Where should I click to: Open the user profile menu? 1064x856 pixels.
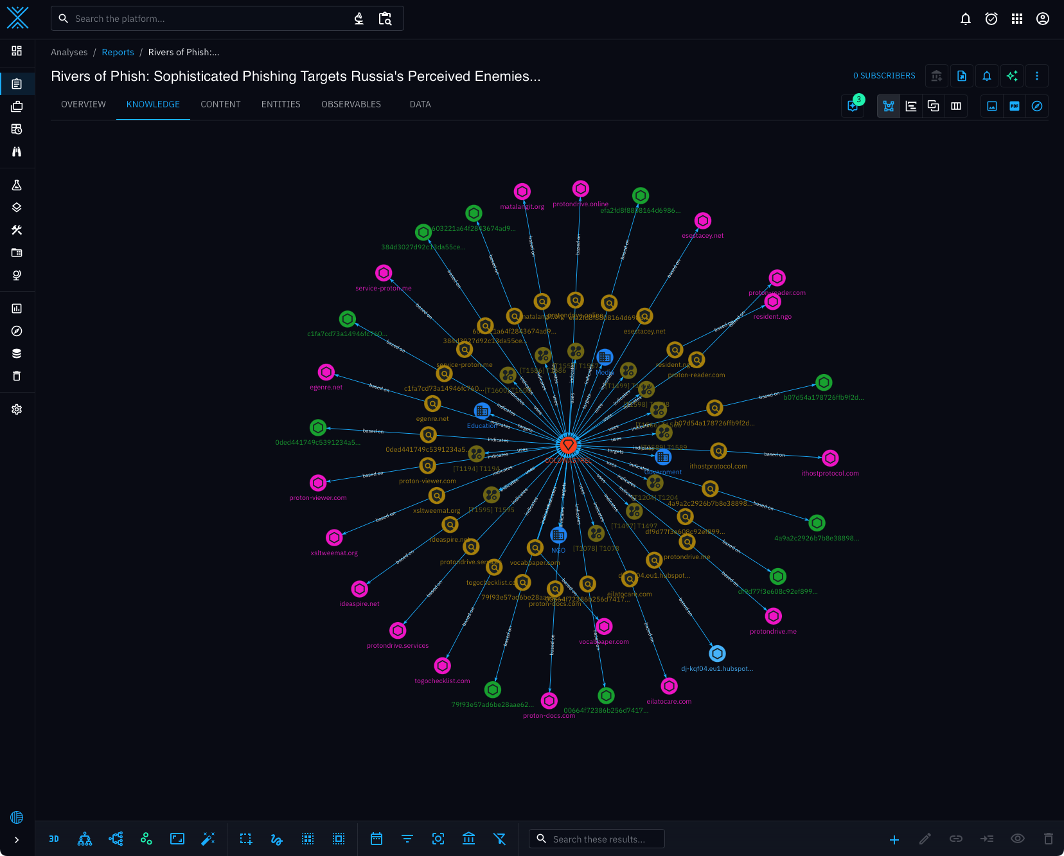[x=1043, y=19]
